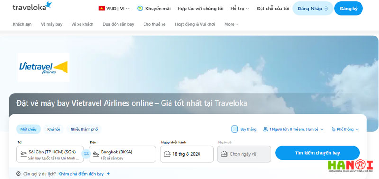Click the departing plane icon in Từ field
The height and width of the screenshot is (179, 379).
point(23,153)
